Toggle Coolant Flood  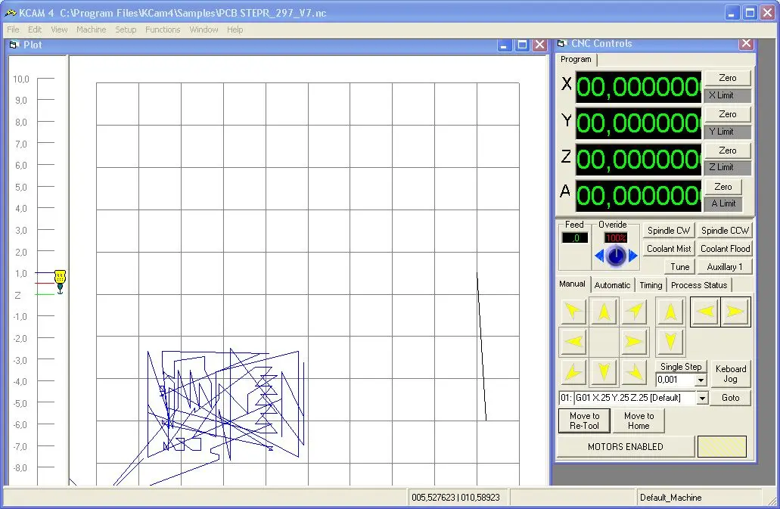pos(725,249)
